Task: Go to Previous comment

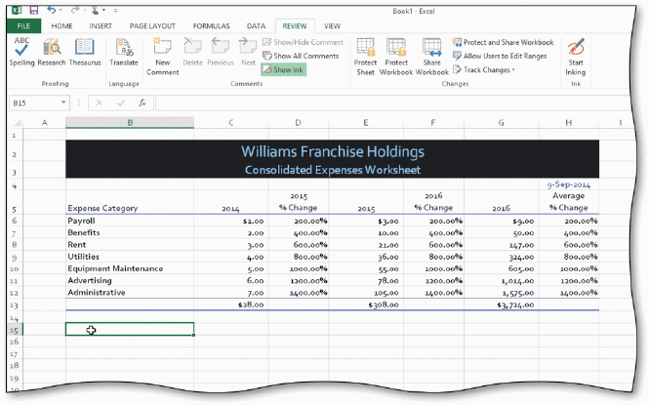Action: click(x=221, y=52)
